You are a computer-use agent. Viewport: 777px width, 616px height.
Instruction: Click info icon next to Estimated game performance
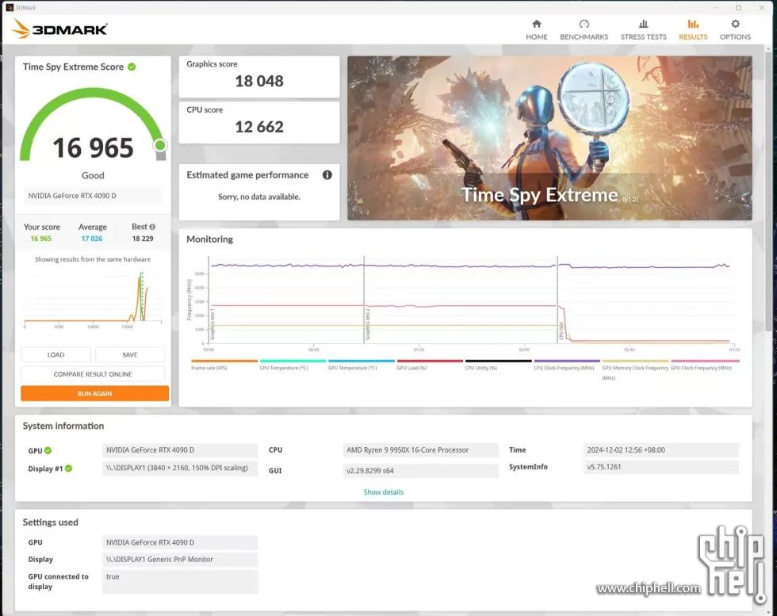pos(327,175)
